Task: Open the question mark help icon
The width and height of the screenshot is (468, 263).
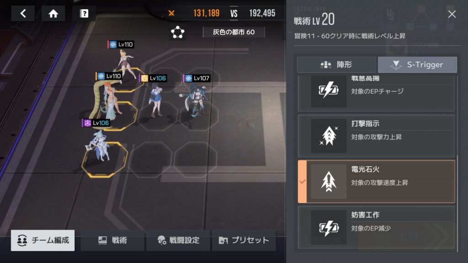Action: pyautogui.click(x=84, y=13)
